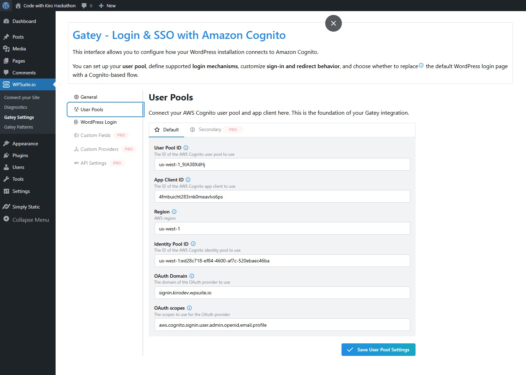Click the WordPress logo in the admin bar

tap(6, 6)
